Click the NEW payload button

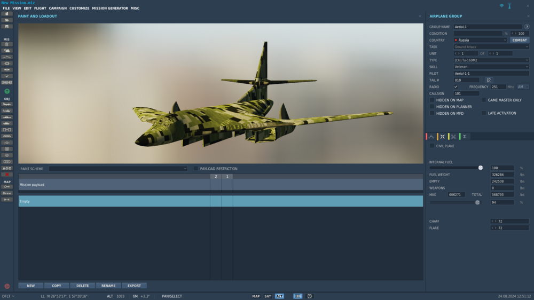pyautogui.click(x=30, y=286)
